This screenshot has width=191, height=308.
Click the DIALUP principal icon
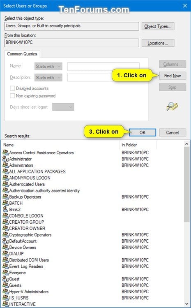[5, 254]
